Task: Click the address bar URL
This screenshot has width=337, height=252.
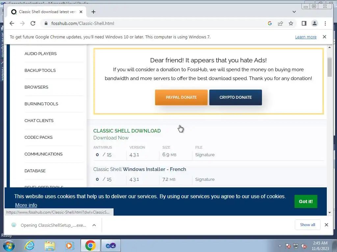Action: (x=83, y=23)
